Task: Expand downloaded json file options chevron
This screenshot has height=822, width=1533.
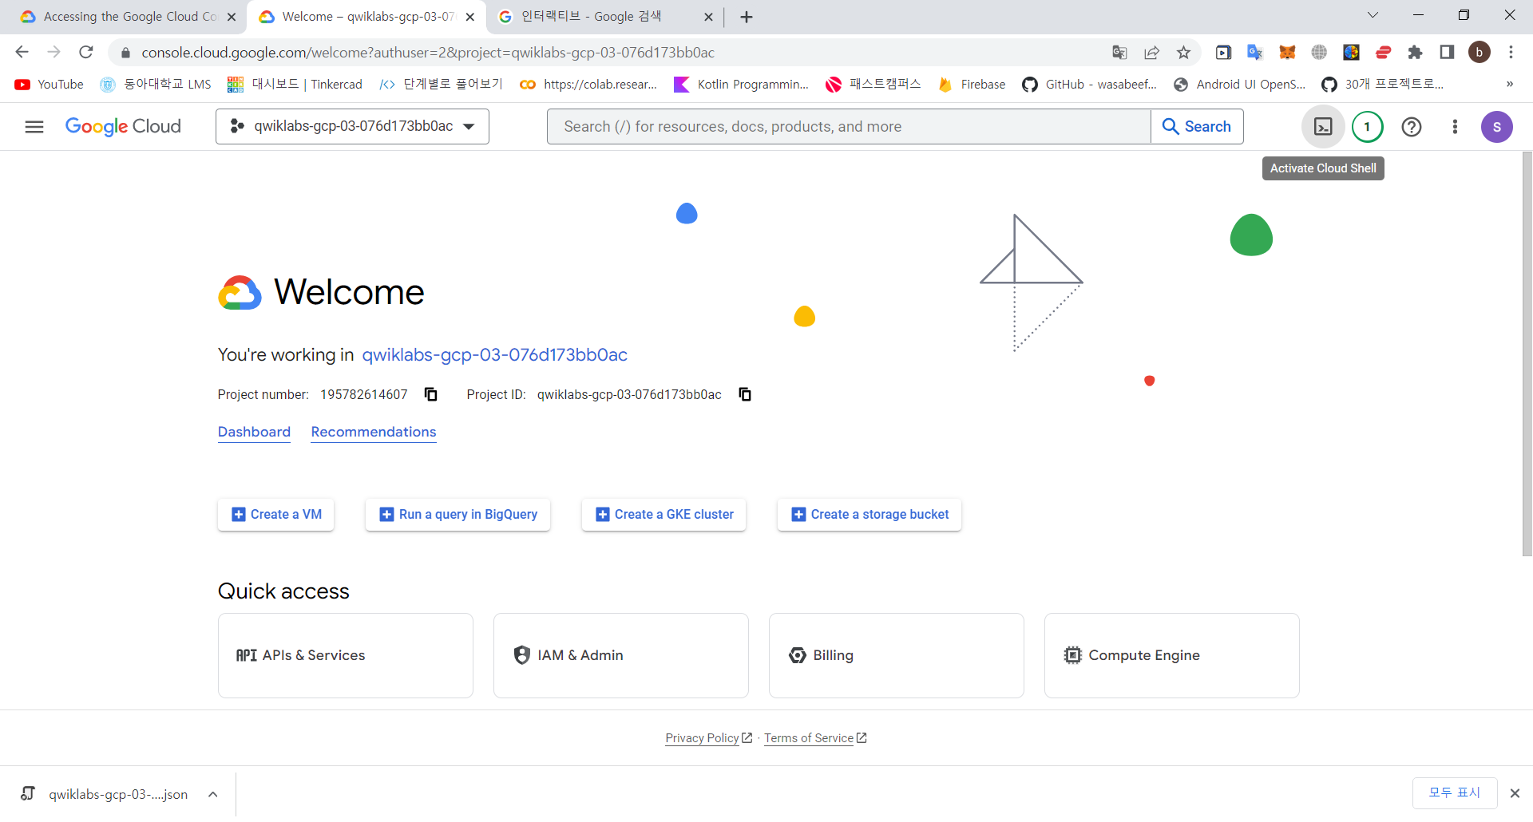Action: point(213,794)
